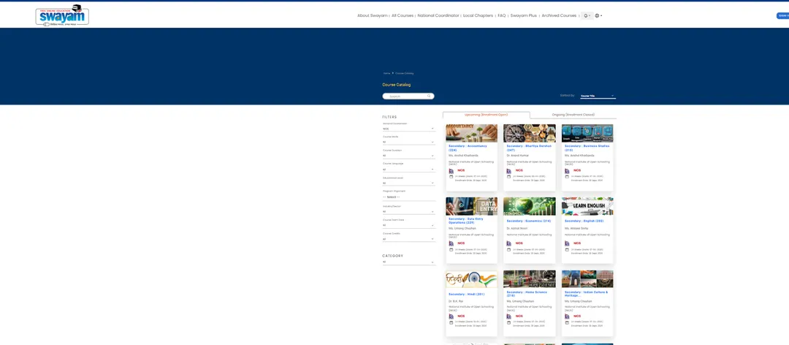The width and height of the screenshot is (789, 345).
Task: Open Secondary : Business Studies course link
Action: [x=587, y=148]
